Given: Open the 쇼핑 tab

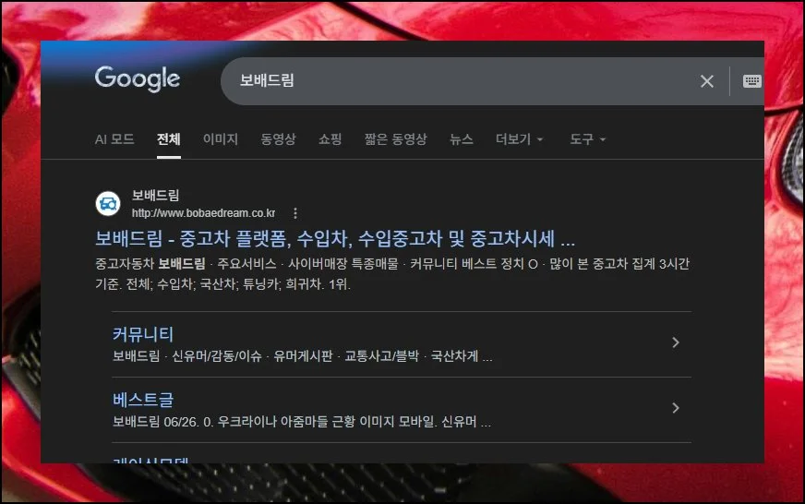Looking at the screenshot, I should 330,139.
